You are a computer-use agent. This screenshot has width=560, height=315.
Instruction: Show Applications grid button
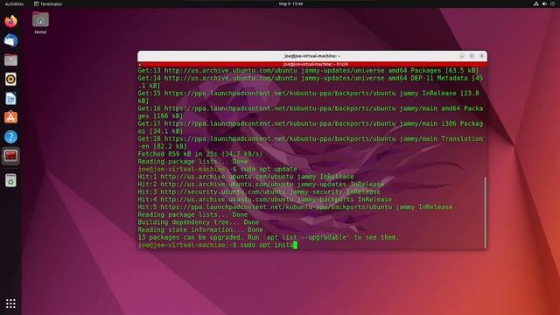10,304
